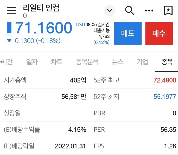This screenshot has width=178, height=155.
Task: Open the hamburger menu
Action: coord(11,10)
